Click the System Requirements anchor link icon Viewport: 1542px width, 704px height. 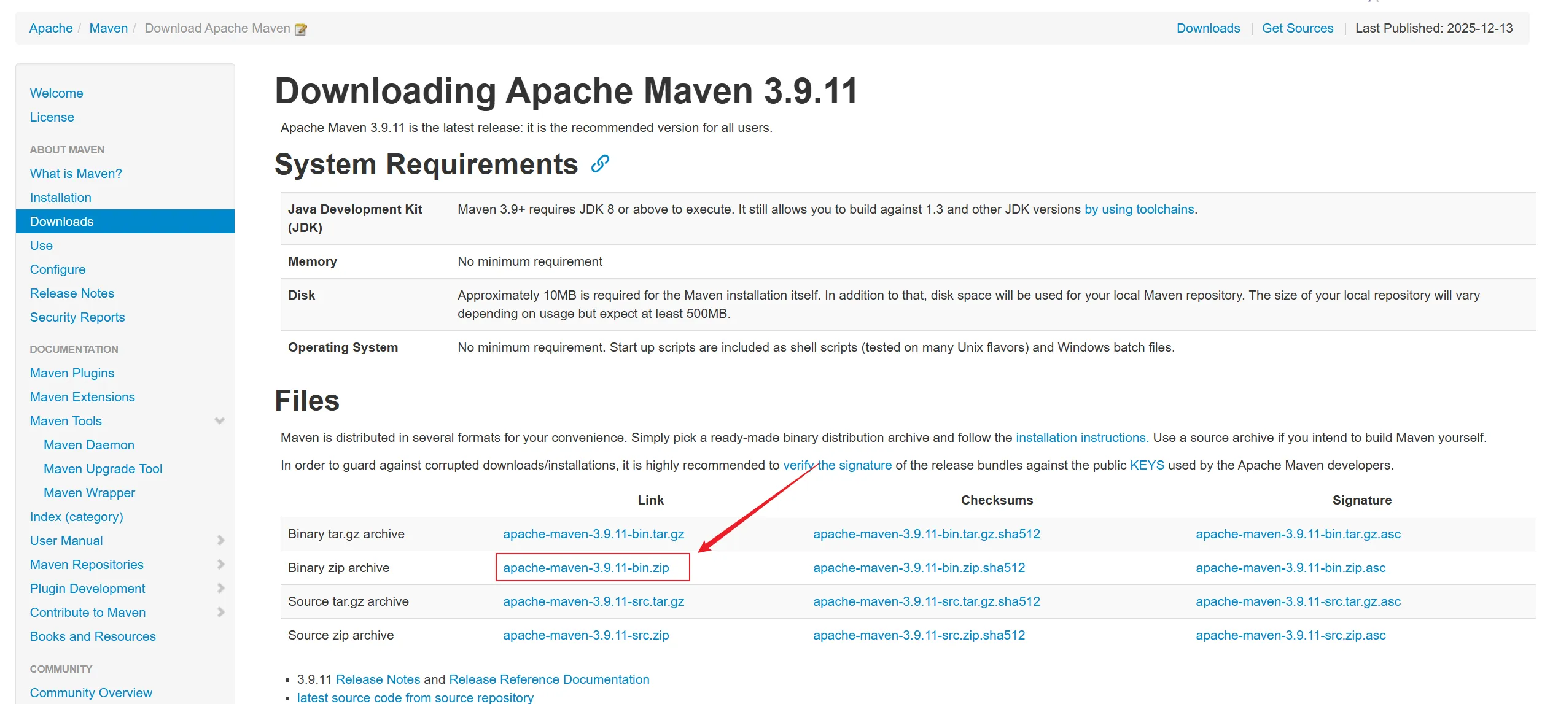click(600, 164)
